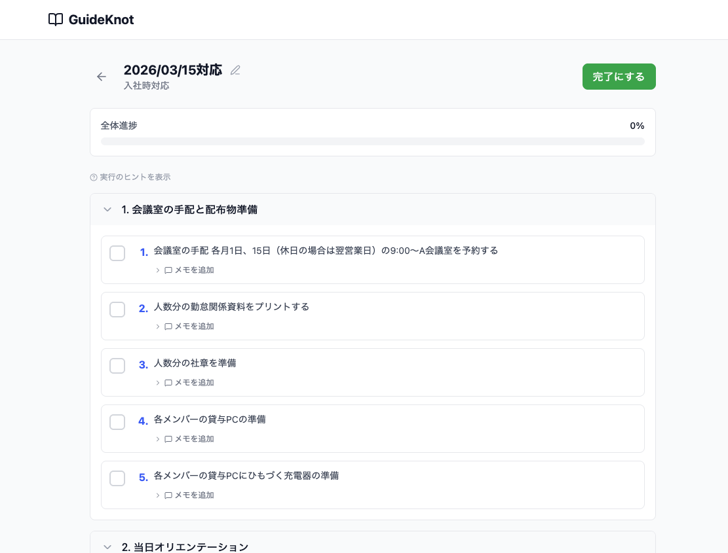Click the back arrow next to the title
The height and width of the screenshot is (553, 728).
(102, 77)
